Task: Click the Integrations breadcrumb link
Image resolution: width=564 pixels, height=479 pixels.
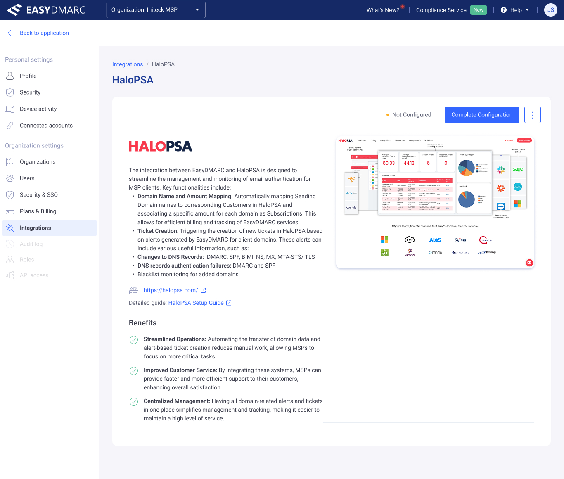Action: tap(128, 64)
